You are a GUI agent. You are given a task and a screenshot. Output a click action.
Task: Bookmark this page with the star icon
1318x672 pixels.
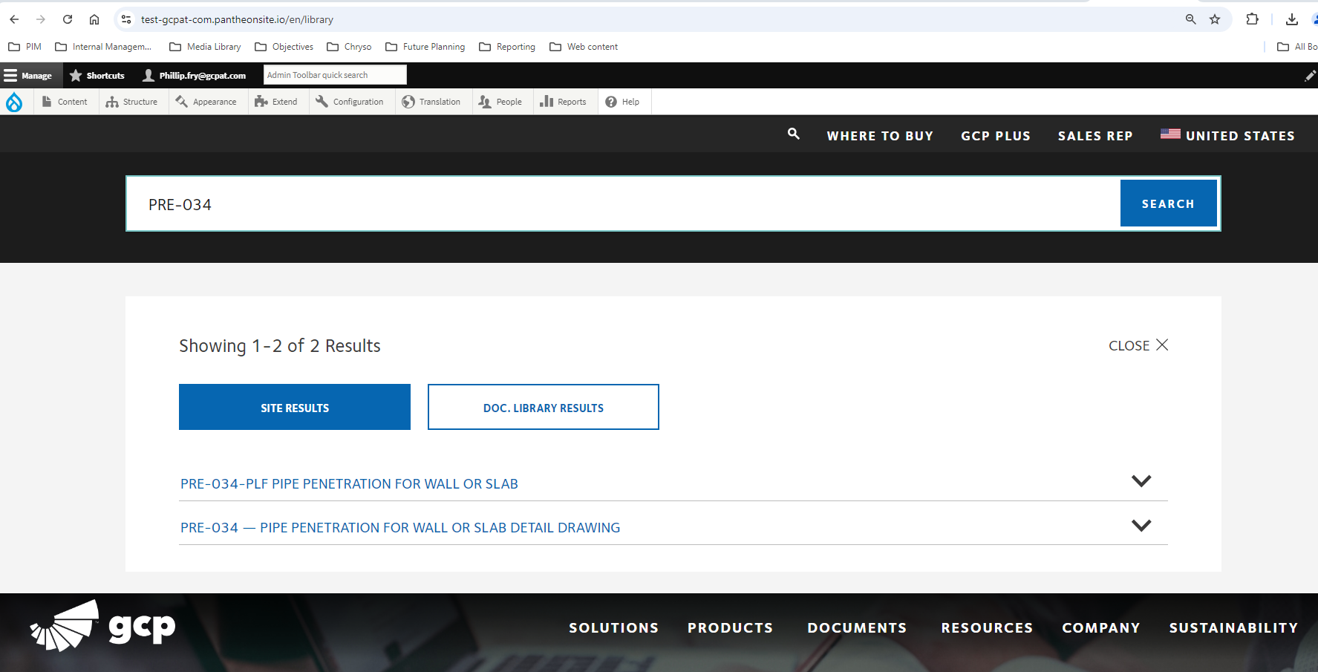(1215, 19)
